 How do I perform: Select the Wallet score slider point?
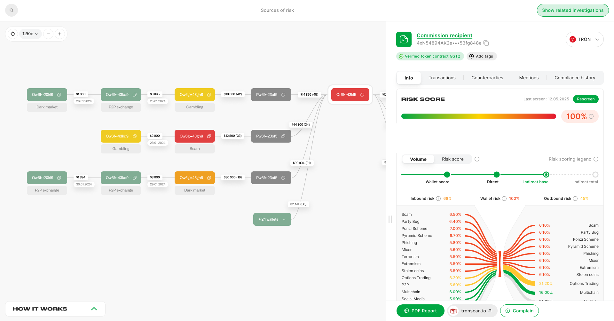click(447, 175)
